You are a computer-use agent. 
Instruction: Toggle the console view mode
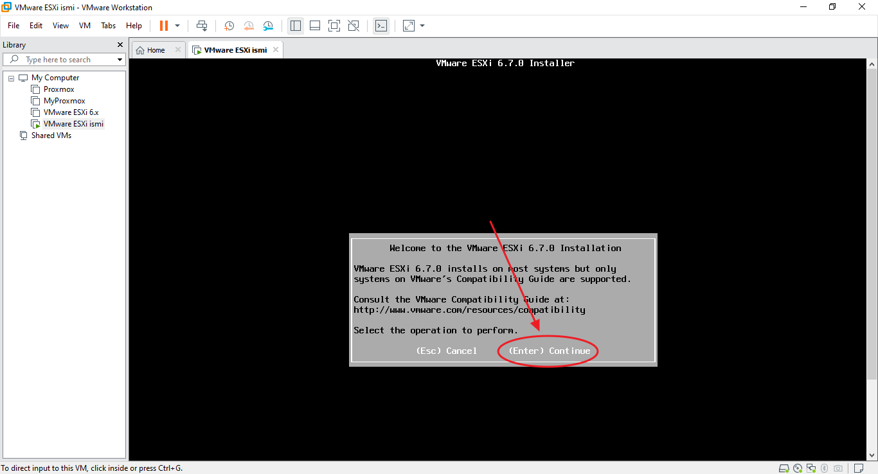(381, 26)
